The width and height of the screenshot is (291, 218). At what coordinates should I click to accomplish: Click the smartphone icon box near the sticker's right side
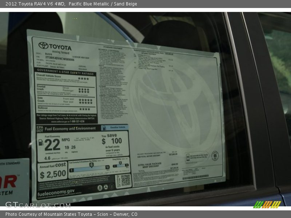click(x=197, y=157)
